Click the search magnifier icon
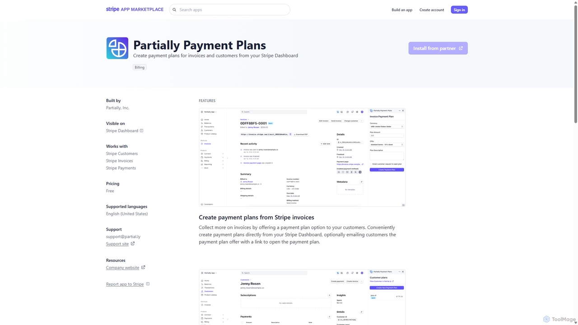The width and height of the screenshot is (578, 325). (x=174, y=9)
